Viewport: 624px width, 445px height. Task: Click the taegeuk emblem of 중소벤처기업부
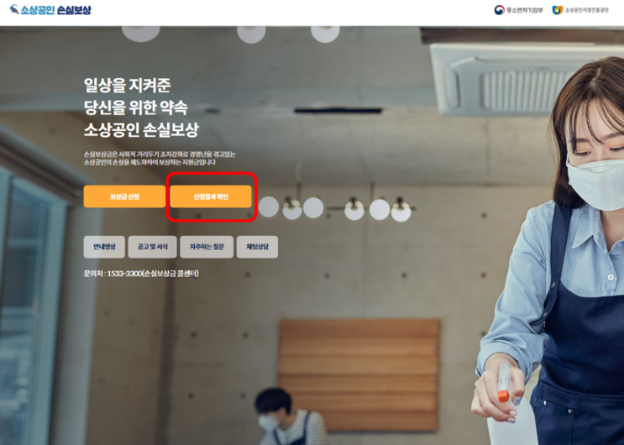click(499, 10)
